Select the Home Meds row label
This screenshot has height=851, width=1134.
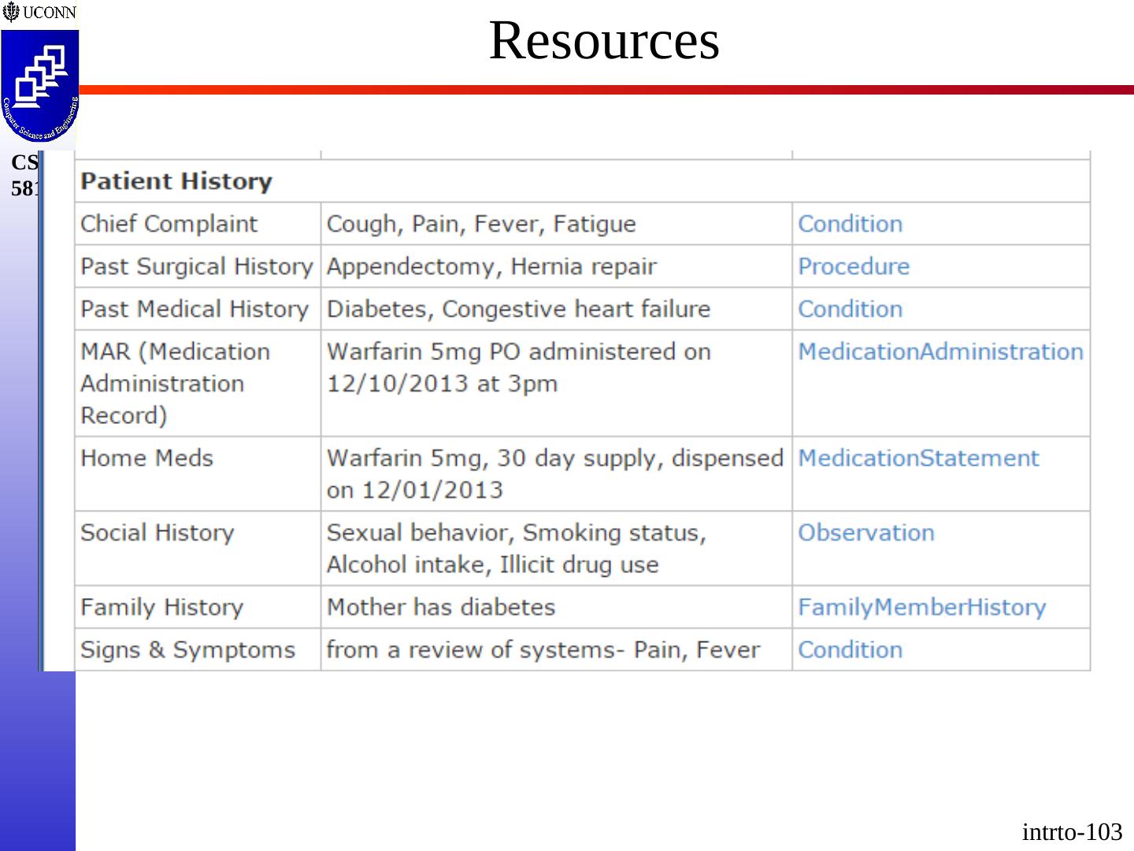(146, 458)
